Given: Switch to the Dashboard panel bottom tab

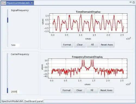Looking at the screenshot, I should point(34,101).
